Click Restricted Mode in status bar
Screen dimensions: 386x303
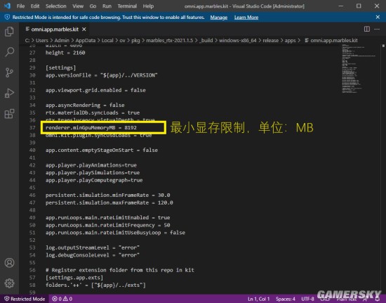(25, 299)
